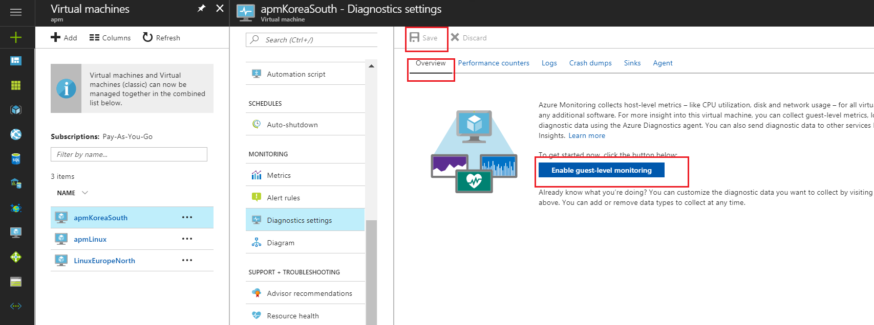Open context menu for apmKoreaSouth row
The width and height of the screenshot is (874, 325).
187,217
